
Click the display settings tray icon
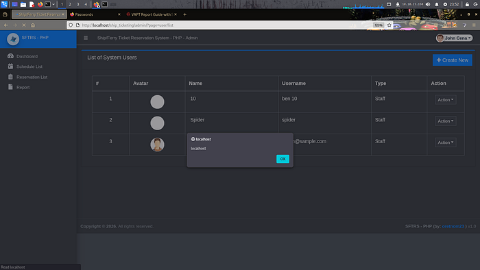point(389,4)
